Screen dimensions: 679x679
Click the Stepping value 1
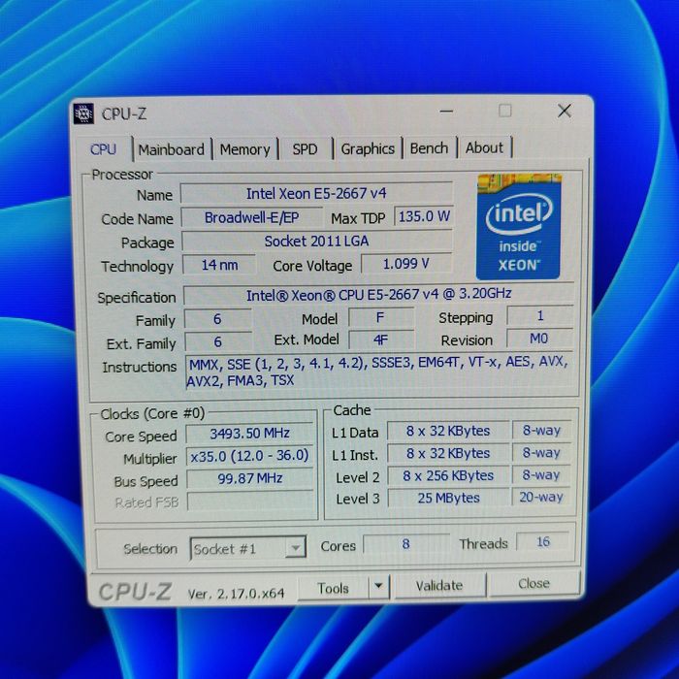540,315
